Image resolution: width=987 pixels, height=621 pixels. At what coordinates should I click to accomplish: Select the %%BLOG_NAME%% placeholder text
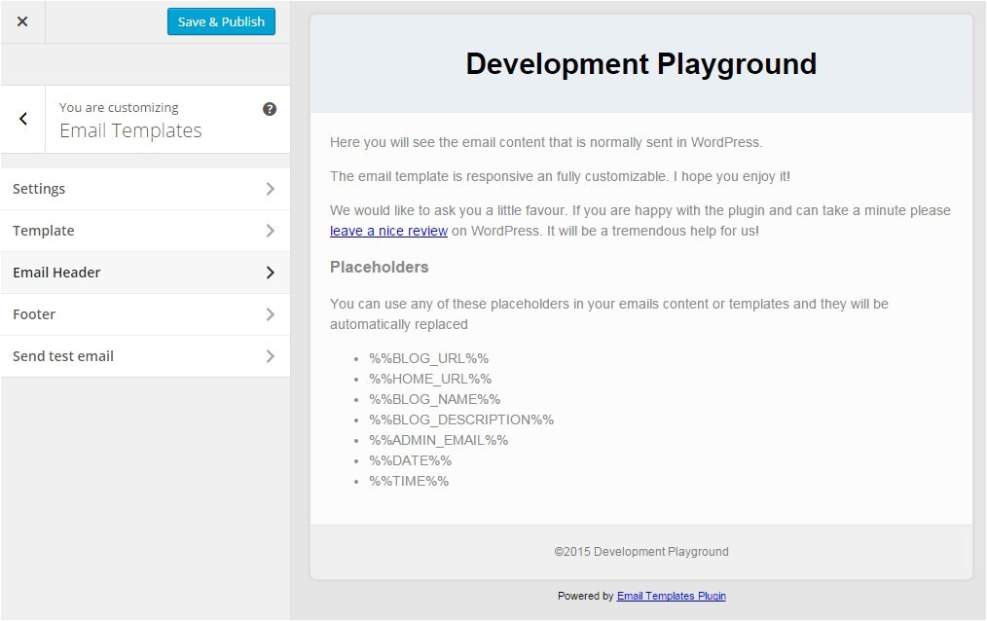(434, 399)
